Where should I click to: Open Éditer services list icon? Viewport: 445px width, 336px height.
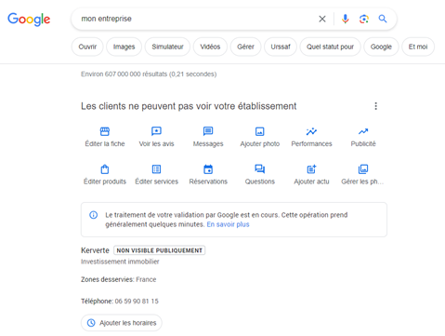pyautogui.click(x=156, y=169)
